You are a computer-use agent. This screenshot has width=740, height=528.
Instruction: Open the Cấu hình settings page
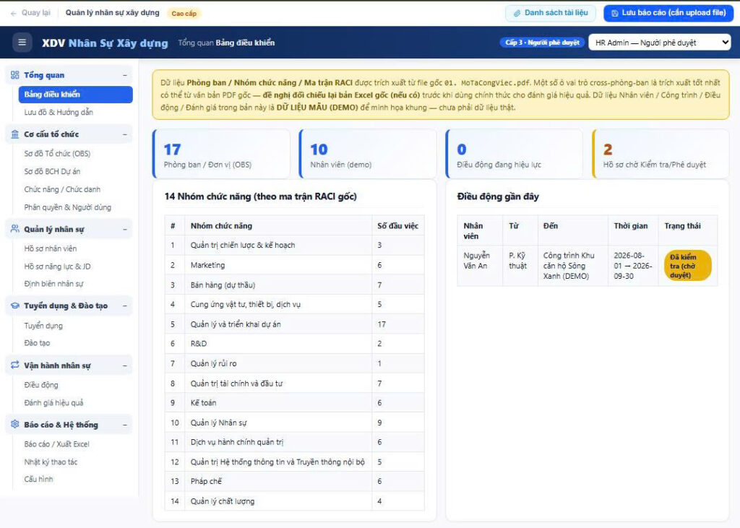[39, 479]
